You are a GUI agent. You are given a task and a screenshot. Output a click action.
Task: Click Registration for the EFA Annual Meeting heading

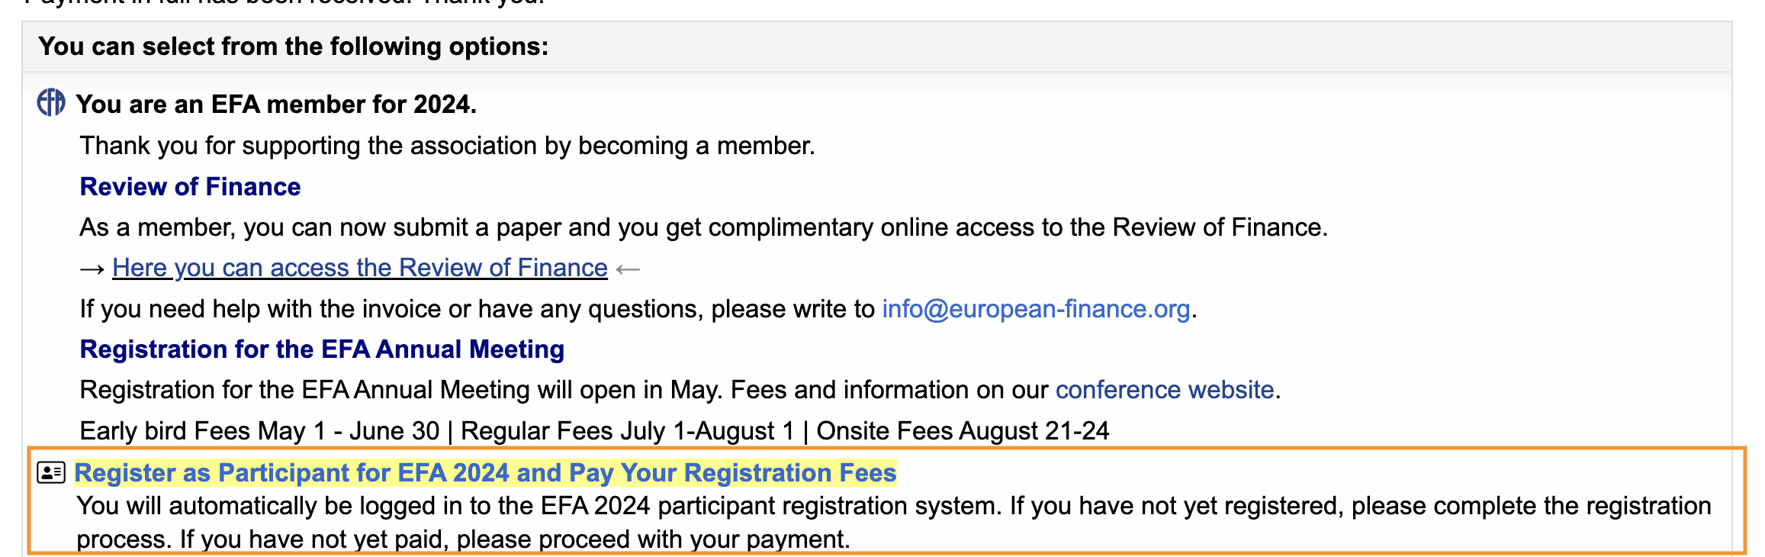click(x=322, y=349)
